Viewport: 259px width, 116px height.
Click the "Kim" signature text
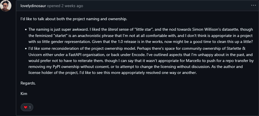click(x=24, y=93)
